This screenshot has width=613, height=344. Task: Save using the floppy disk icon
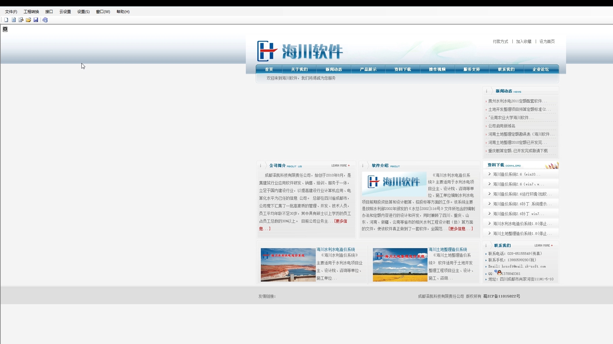(x=36, y=20)
